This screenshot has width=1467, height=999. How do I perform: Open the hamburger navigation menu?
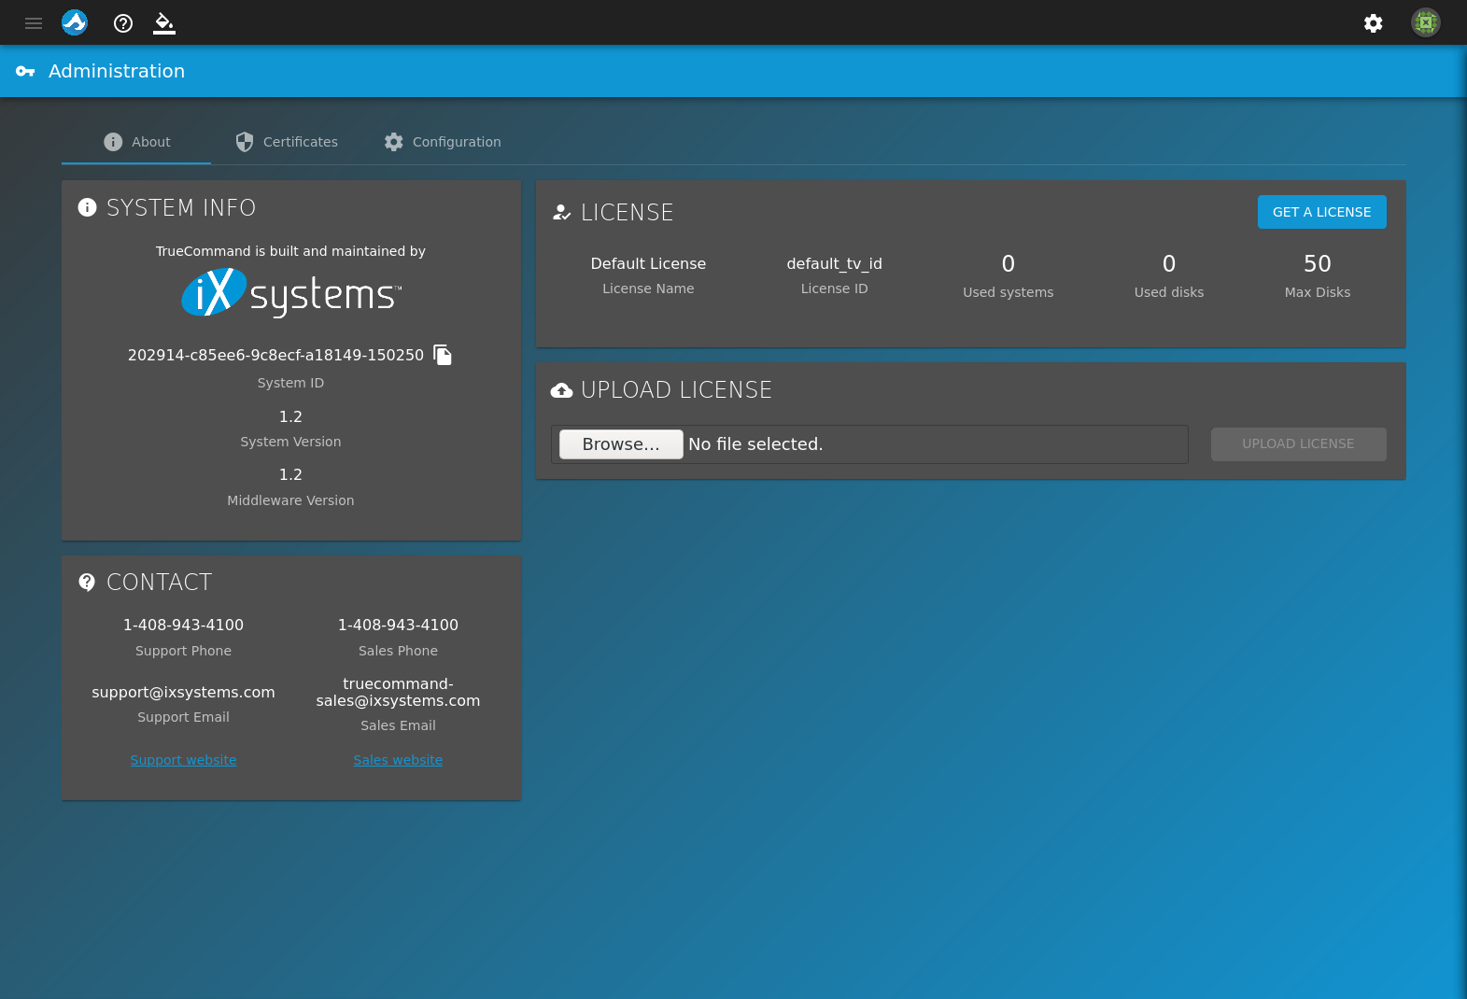pyautogui.click(x=34, y=23)
